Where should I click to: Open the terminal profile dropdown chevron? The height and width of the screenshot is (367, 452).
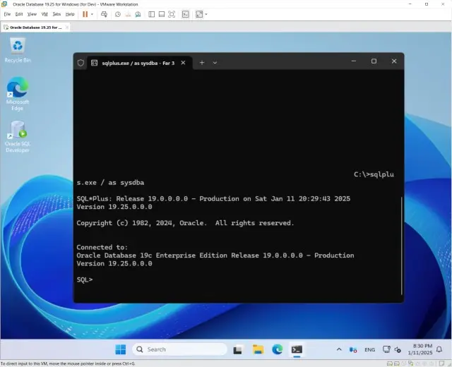pos(215,63)
